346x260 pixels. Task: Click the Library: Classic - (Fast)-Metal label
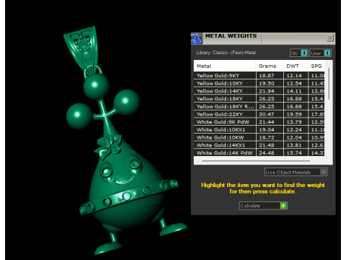226,53
